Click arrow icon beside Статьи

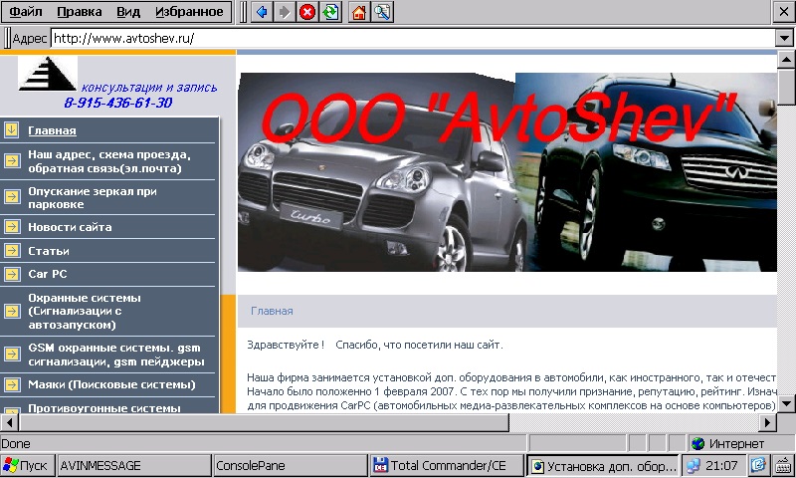(11, 250)
